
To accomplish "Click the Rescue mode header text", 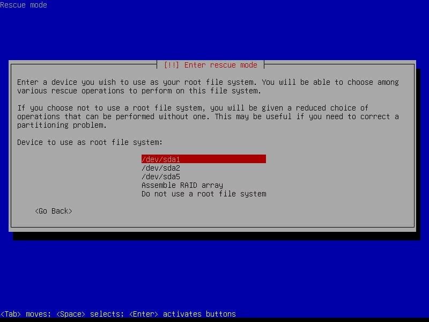I will [x=24, y=5].
